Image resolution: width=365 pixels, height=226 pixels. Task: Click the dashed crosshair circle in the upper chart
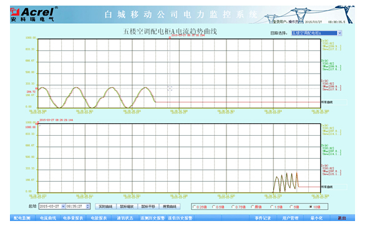(170, 88)
